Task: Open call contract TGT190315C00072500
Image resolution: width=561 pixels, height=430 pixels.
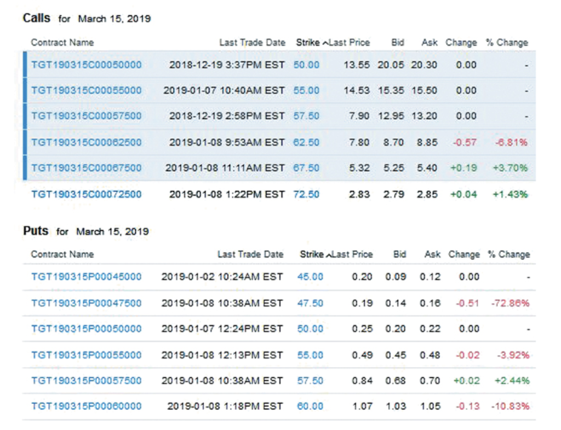Action: click(86, 194)
